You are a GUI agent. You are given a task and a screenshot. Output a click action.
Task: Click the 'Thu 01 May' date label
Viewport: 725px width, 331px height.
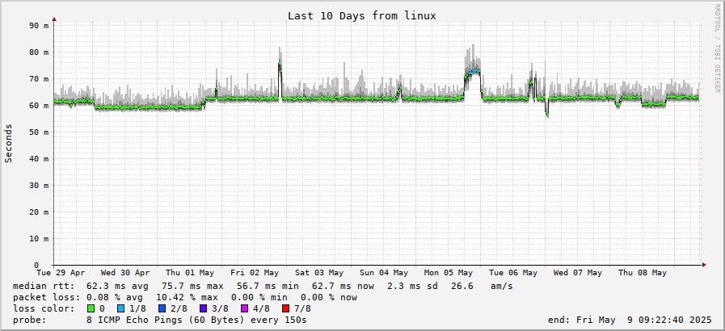pos(190,273)
